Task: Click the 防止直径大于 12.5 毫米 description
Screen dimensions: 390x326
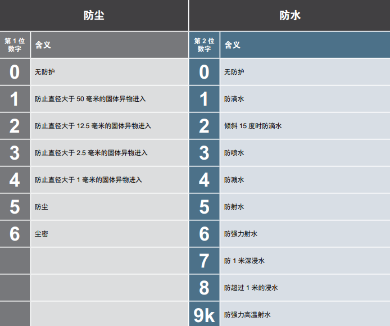Action: coord(93,126)
